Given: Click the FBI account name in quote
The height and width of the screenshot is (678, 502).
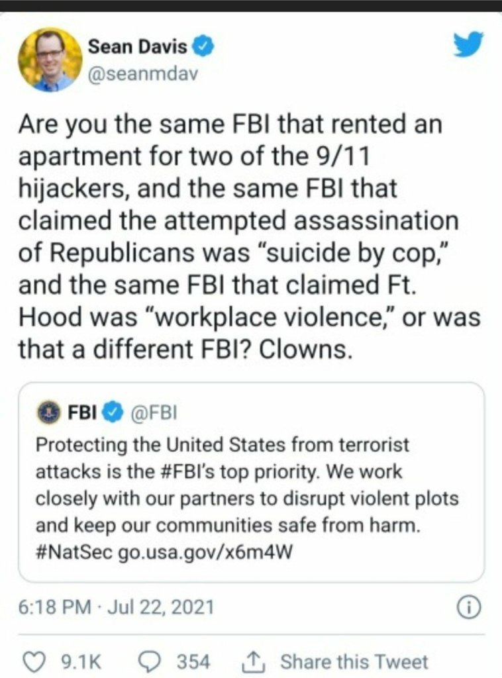Looking at the screenshot, I should click(82, 414).
